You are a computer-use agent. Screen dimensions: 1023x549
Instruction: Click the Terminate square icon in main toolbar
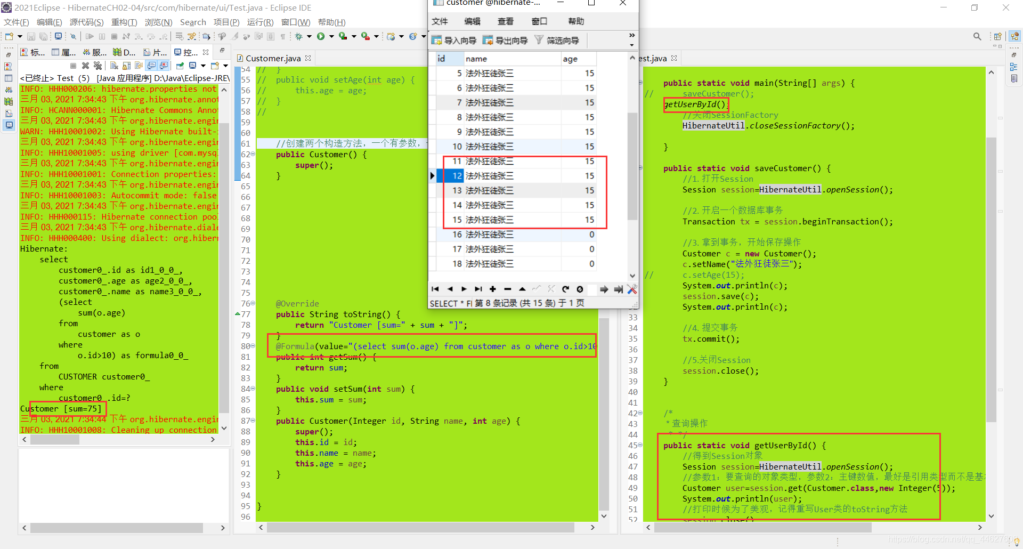pos(114,36)
